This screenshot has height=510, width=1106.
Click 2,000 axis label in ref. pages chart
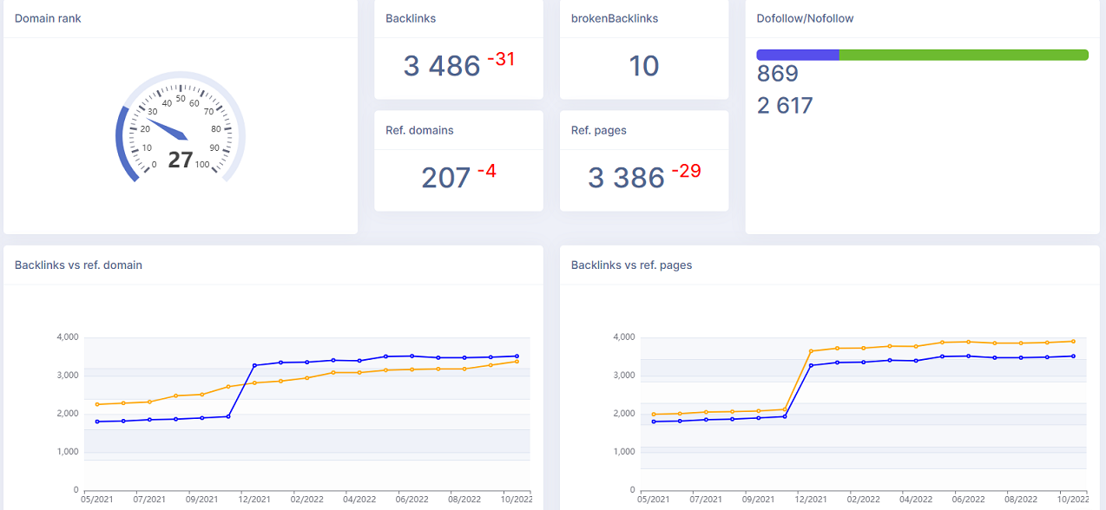(x=622, y=413)
